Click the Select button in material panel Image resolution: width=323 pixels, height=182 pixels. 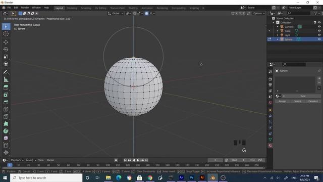click(x=298, y=101)
